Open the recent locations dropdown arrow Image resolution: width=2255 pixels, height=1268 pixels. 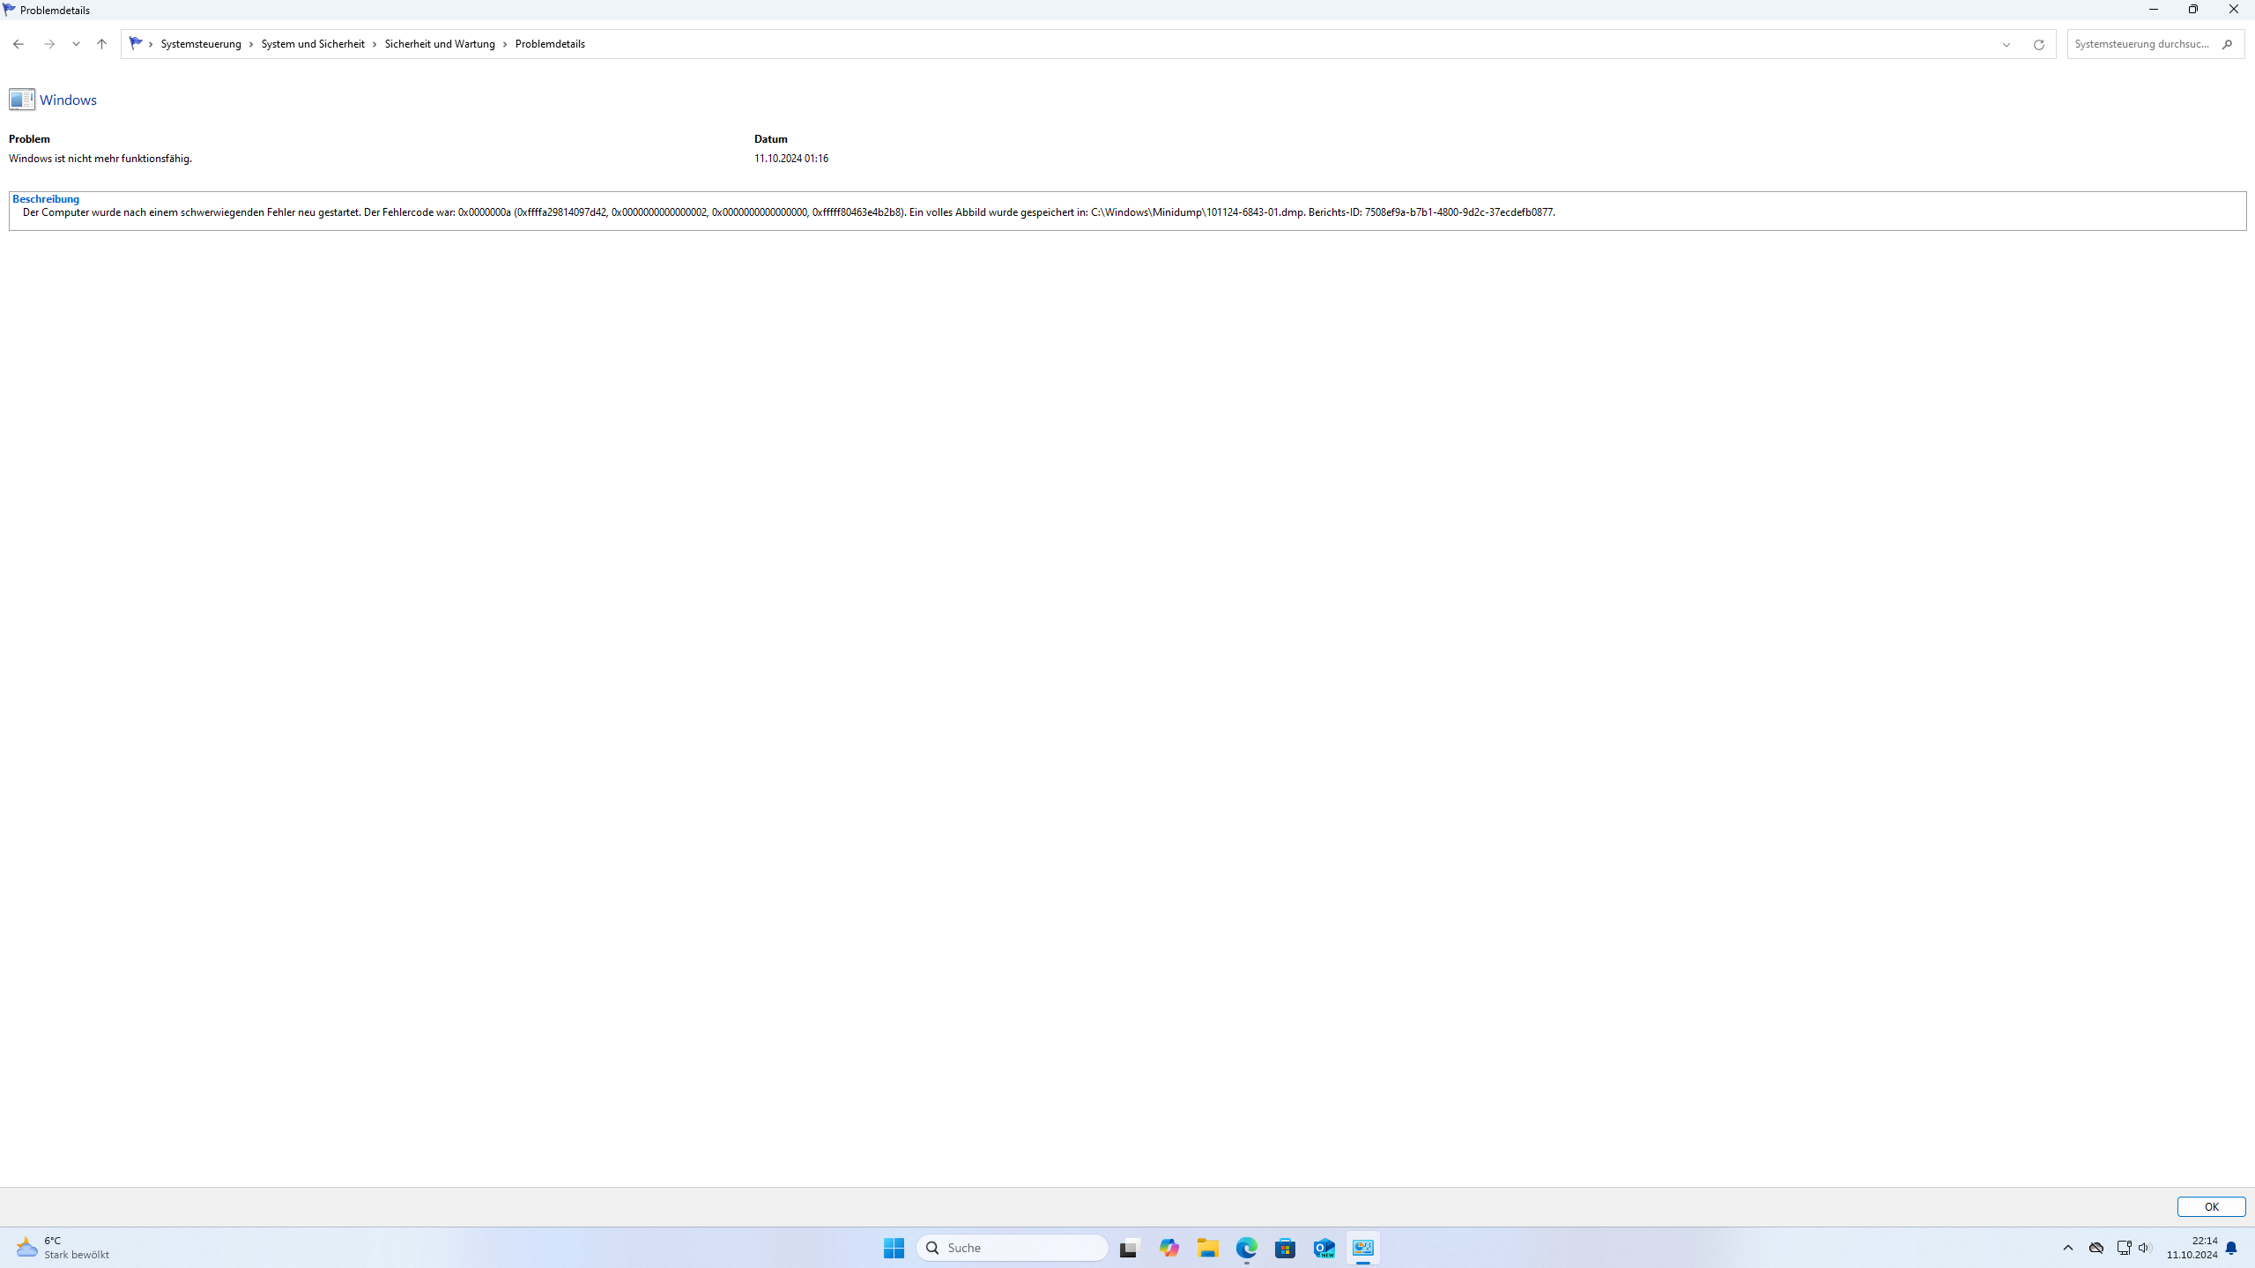click(76, 44)
